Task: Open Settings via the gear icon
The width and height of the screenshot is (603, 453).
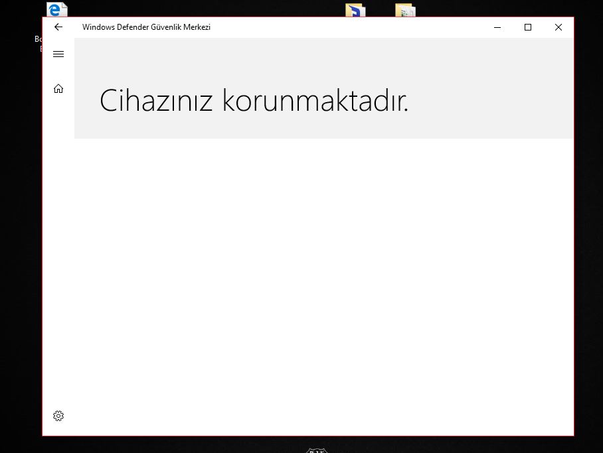Action: pyautogui.click(x=58, y=416)
